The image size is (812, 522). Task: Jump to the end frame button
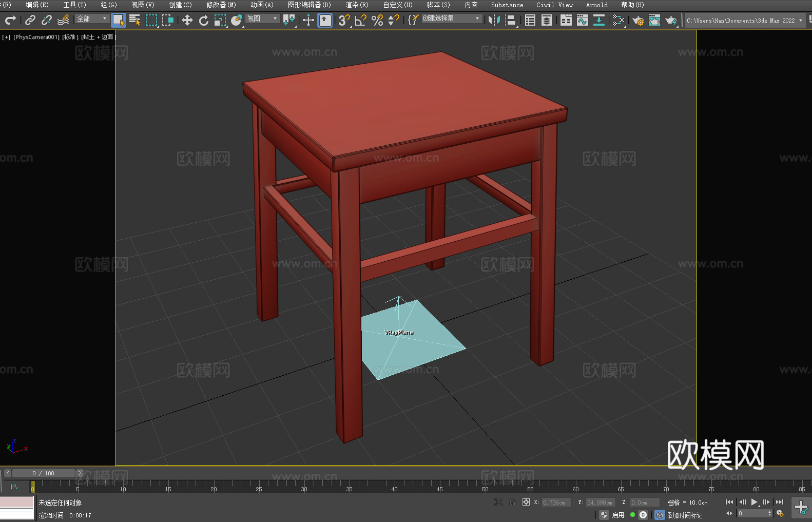780,502
